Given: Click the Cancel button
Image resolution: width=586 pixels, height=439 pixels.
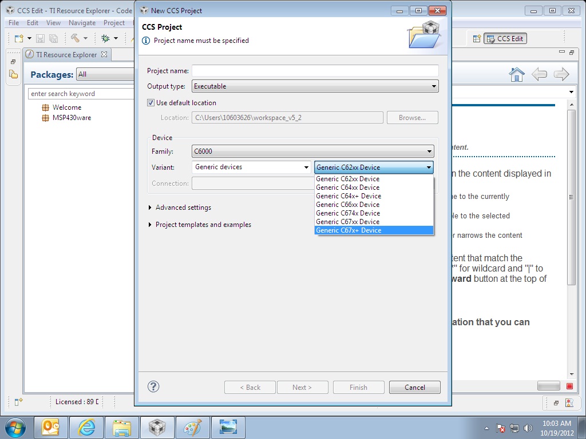Looking at the screenshot, I should [415, 388].
